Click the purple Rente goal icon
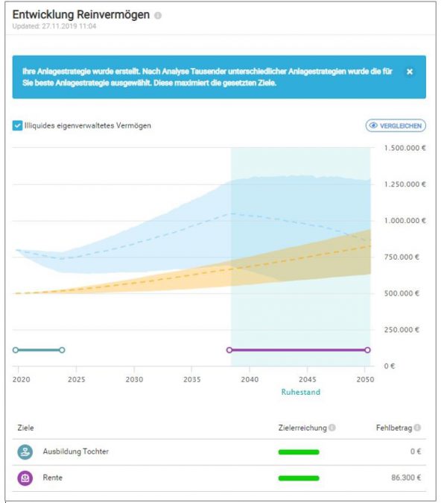Image resolution: width=447 pixels, height=503 pixels. pyautogui.click(x=25, y=478)
